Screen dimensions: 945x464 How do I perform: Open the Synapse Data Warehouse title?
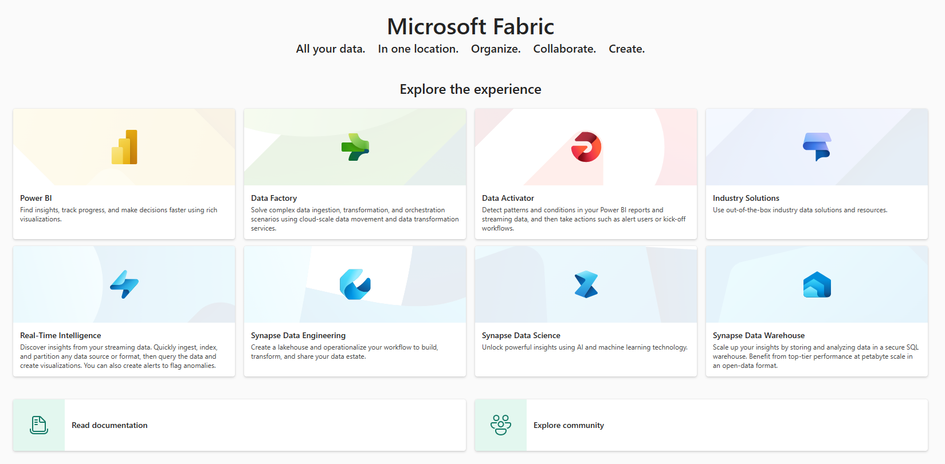pos(759,335)
